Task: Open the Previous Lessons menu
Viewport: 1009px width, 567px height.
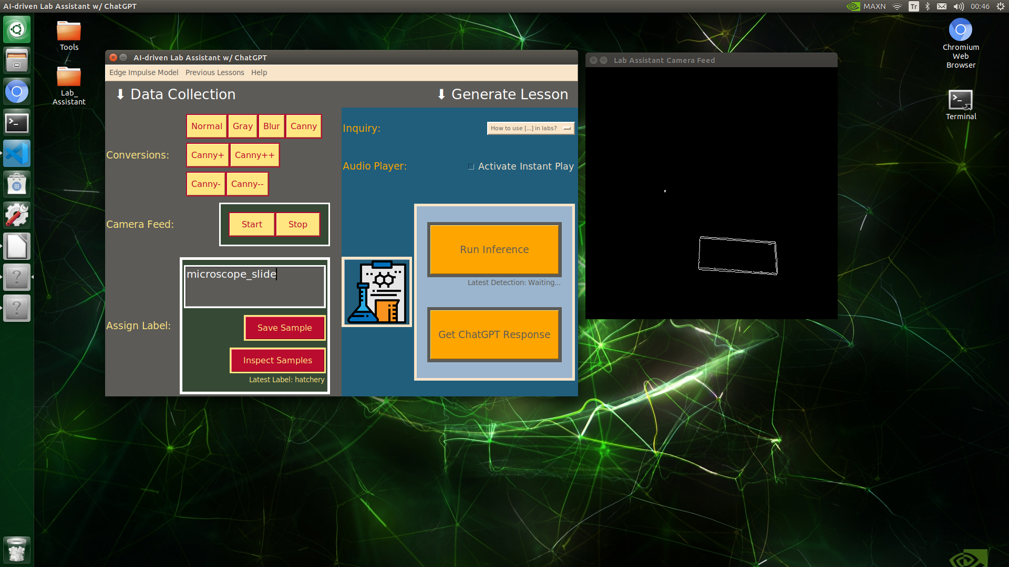Action: point(215,72)
